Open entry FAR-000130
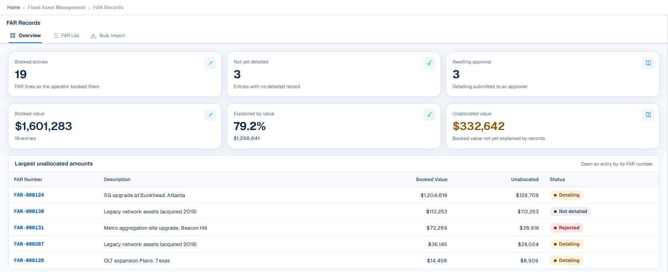 coord(29,211)
